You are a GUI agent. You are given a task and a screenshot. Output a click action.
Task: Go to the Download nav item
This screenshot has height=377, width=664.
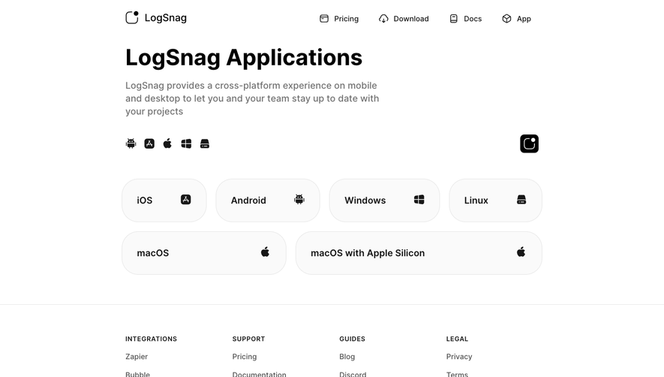point(404,19)
